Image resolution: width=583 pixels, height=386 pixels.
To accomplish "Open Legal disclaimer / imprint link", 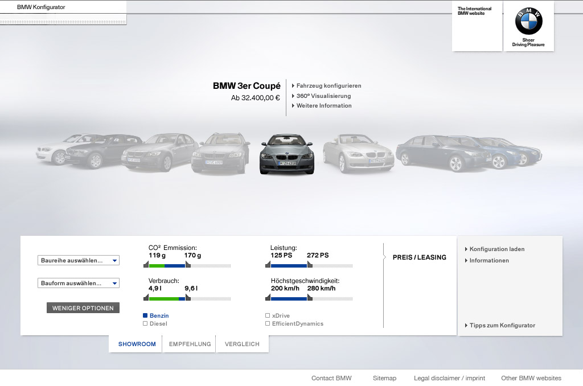I will (450, 378).
